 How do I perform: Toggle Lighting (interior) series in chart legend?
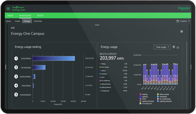point(147,101)
